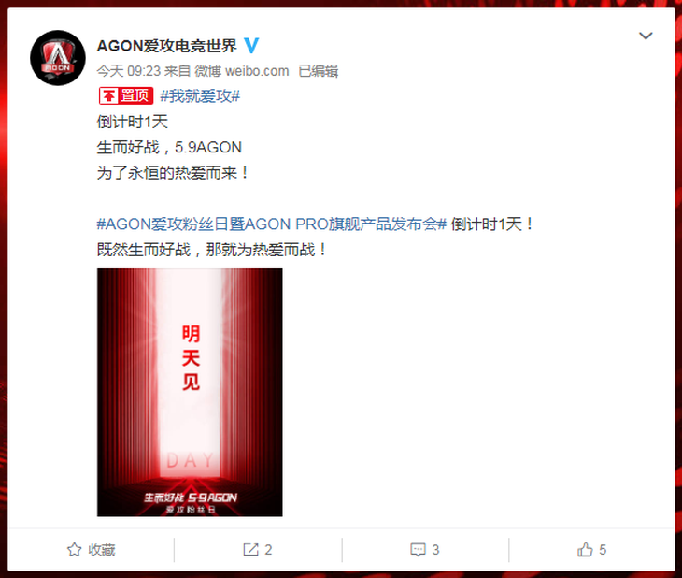
Task: Open comments via speech bubble icon
Action: click(x=418, y=550)
